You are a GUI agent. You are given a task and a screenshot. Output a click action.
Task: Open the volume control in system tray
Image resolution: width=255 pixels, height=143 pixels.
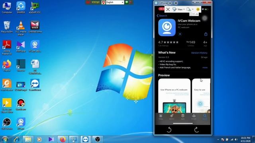(236, 139)
